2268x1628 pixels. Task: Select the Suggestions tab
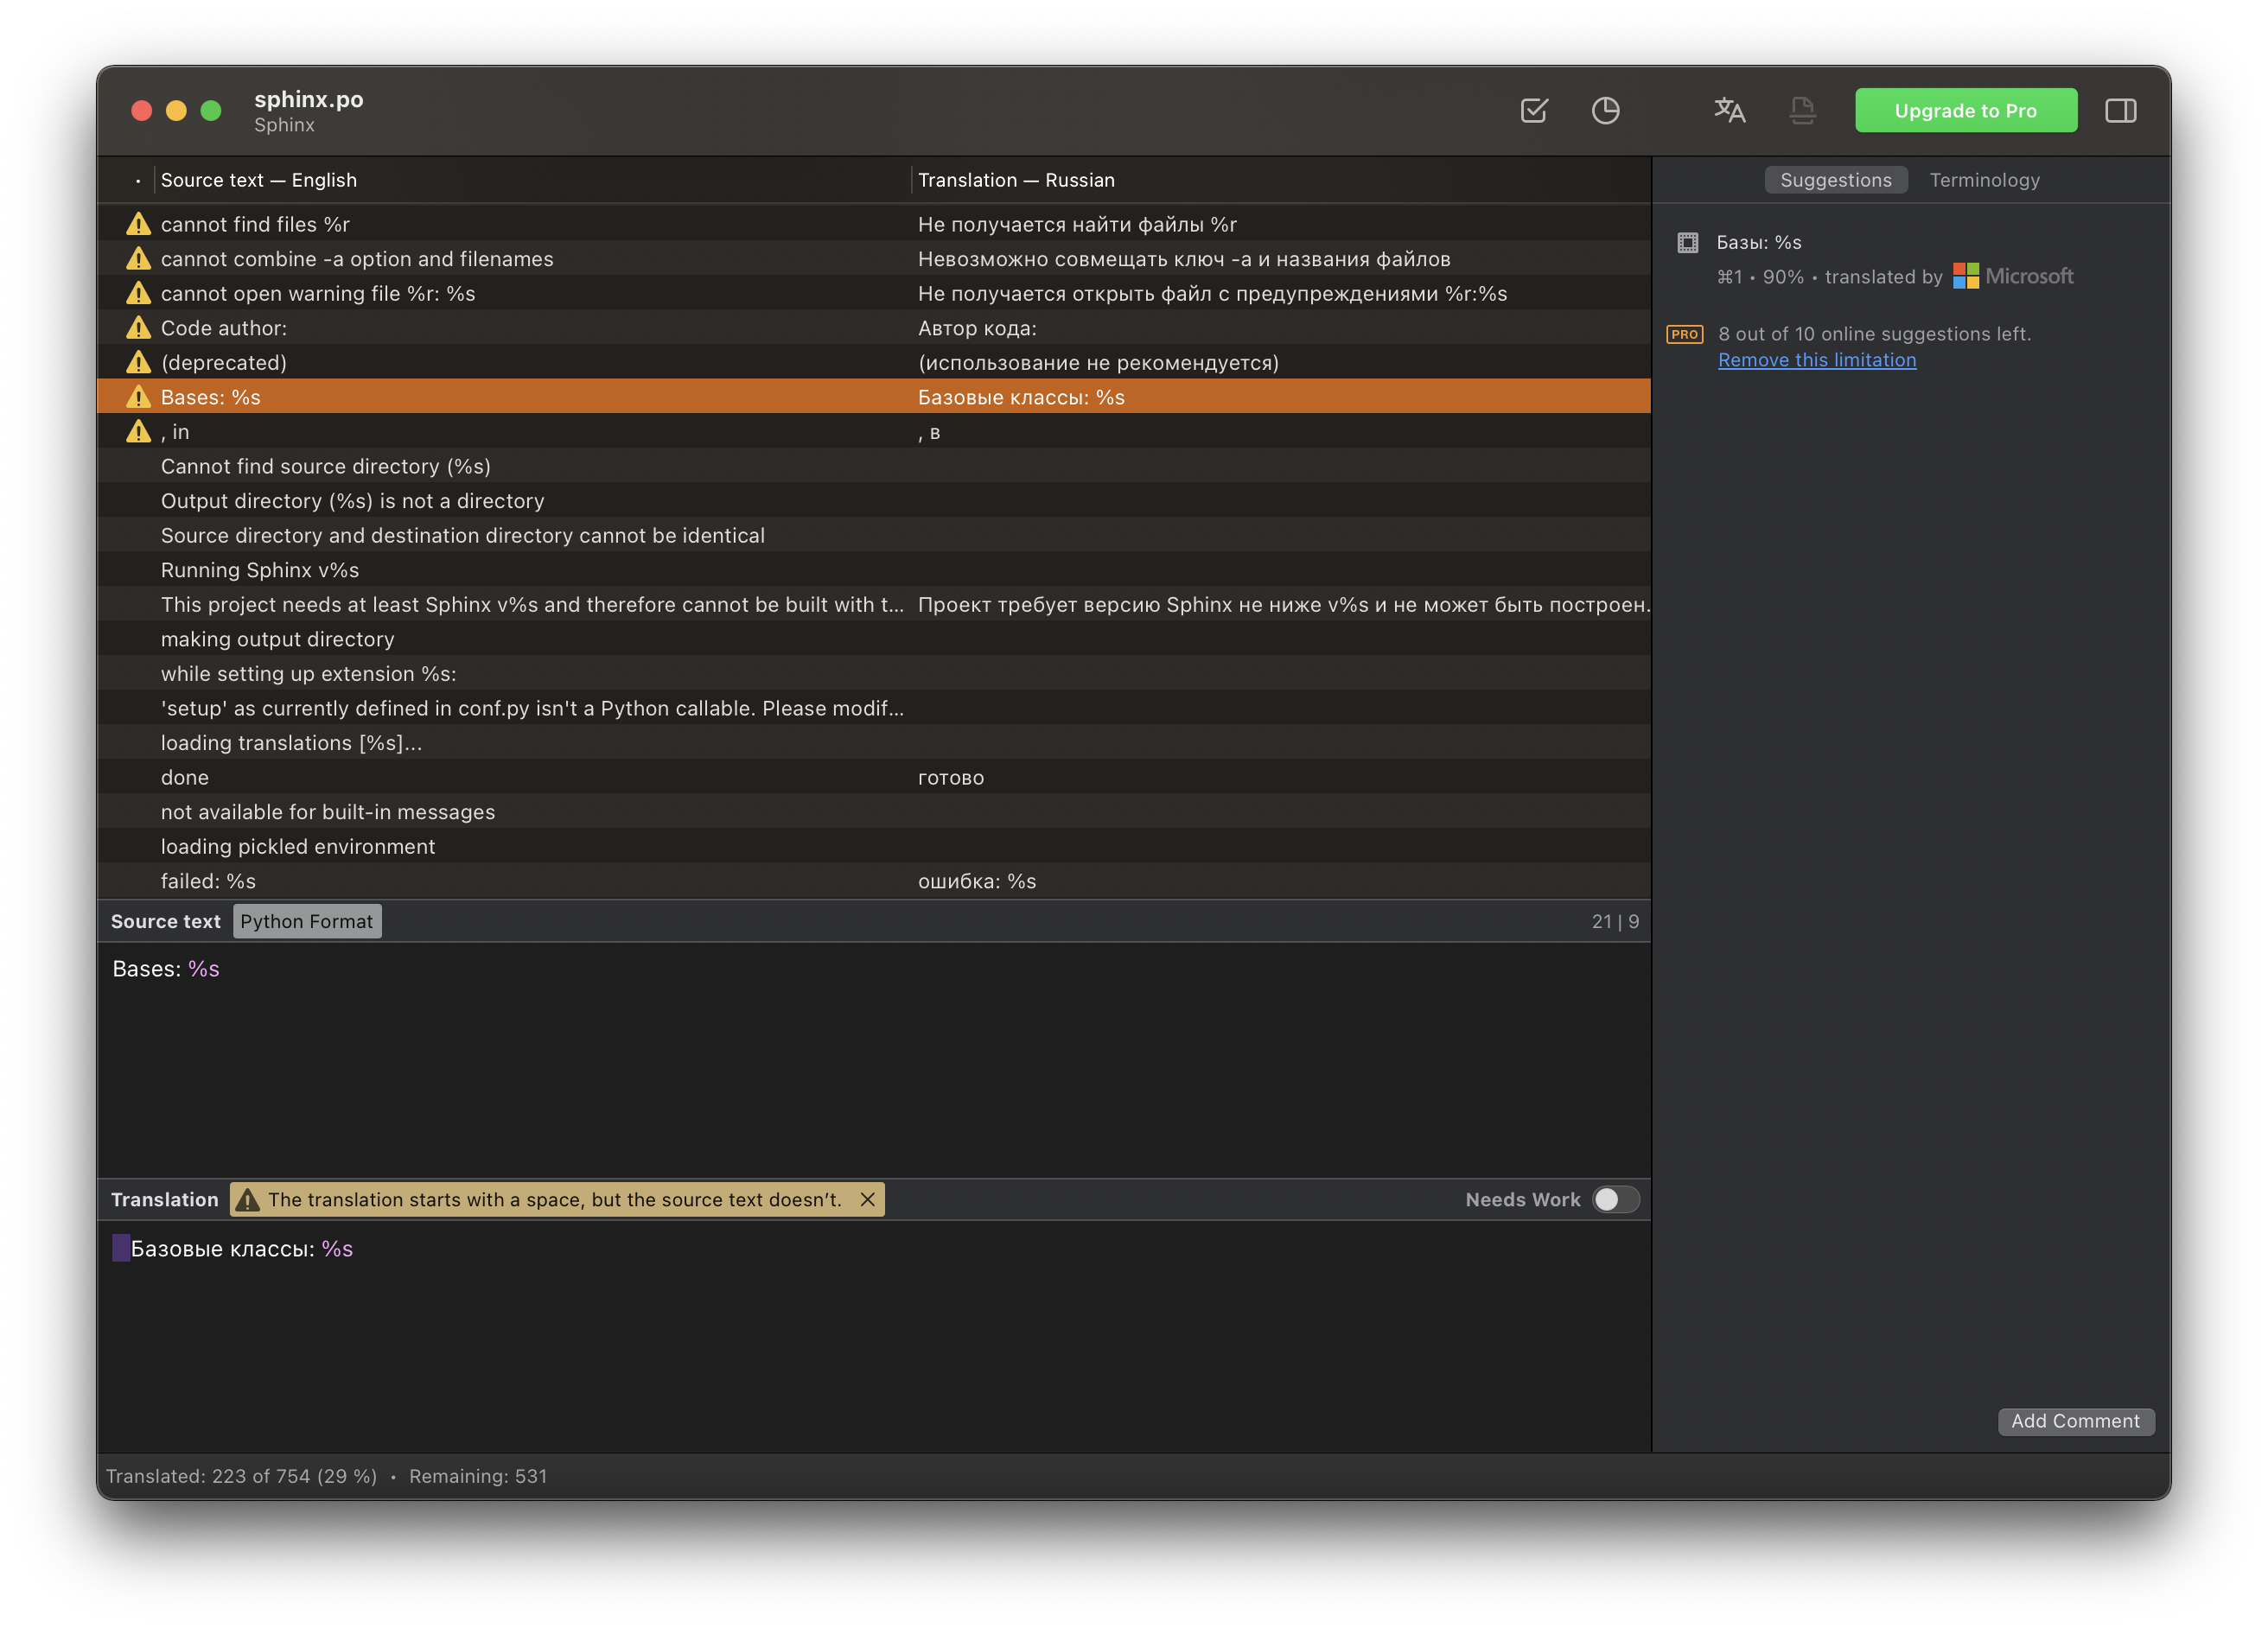[1835, 180]
